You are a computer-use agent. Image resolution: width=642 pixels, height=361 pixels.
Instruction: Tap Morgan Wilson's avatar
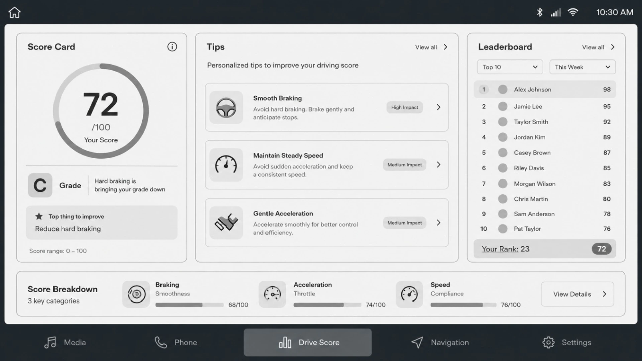[x=503, y=184]
